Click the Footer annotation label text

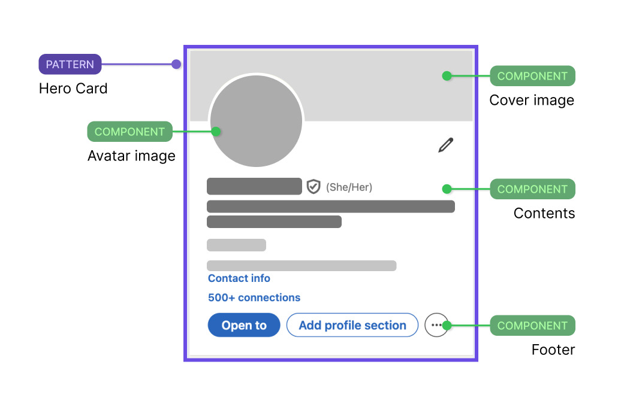click(553, 350)
